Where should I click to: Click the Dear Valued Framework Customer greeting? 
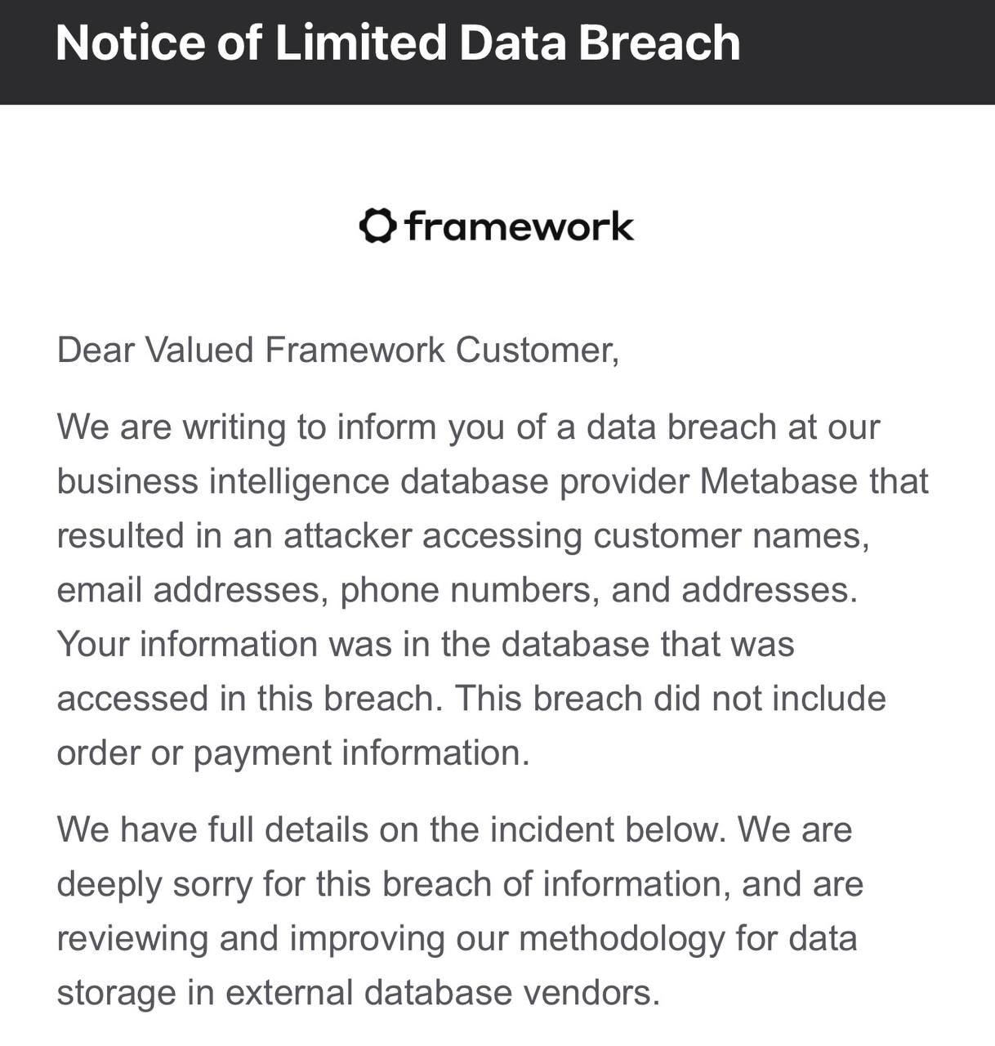[338, 351]
